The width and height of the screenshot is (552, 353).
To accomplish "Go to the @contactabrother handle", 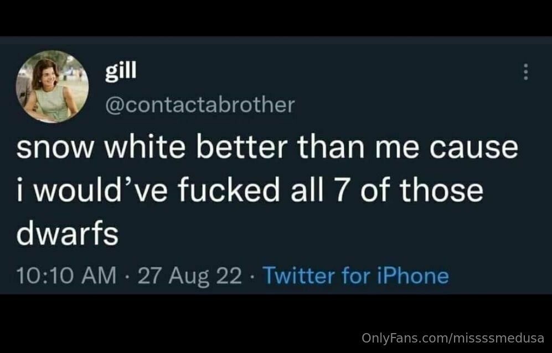I will pos(200,104).
